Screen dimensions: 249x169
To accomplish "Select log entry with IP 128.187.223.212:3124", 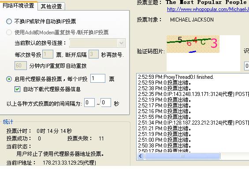I will (193, 123).
